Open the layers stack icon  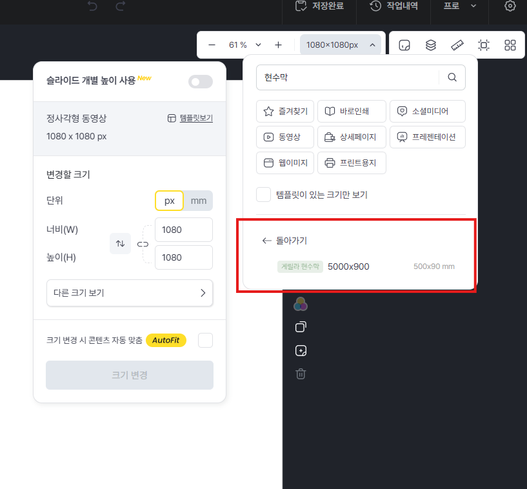[430, 45]
